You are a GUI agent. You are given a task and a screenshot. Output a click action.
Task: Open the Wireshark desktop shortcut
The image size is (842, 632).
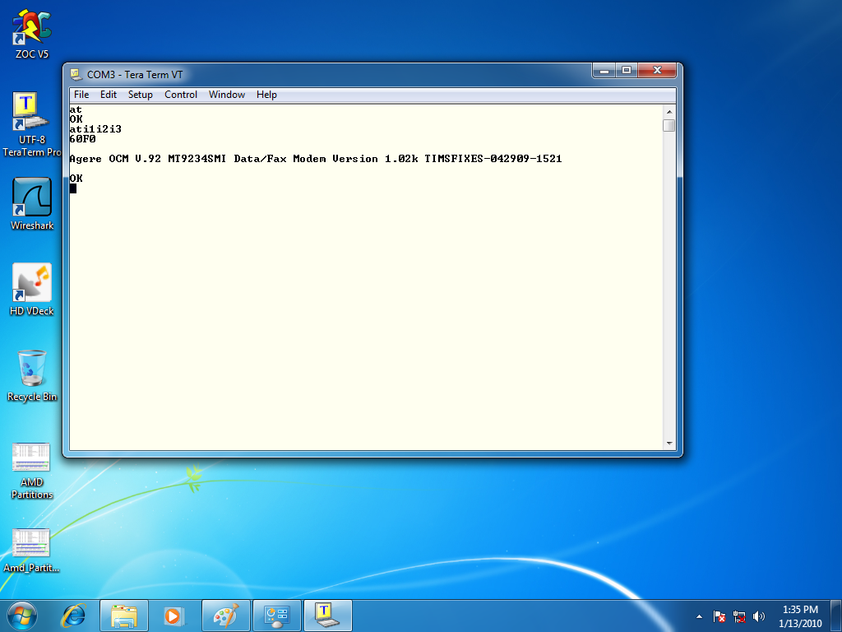click(32, 200)
